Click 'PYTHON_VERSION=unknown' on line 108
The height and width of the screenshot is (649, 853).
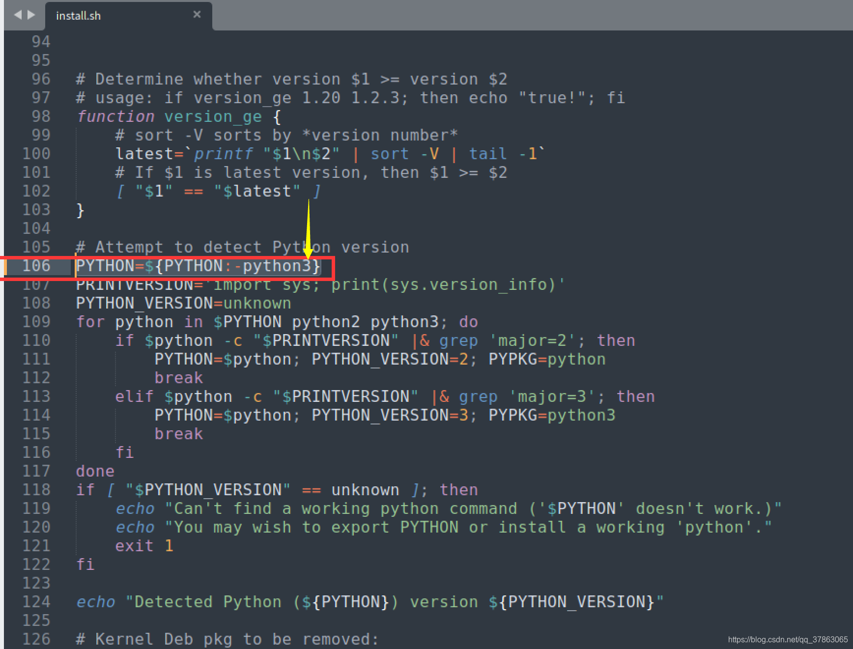click(x=184, y=304)
